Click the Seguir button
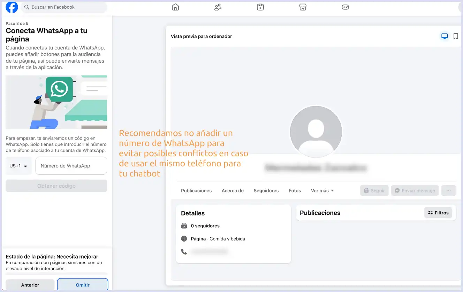Viewport: 463px width, 292px height. point(374,190)
